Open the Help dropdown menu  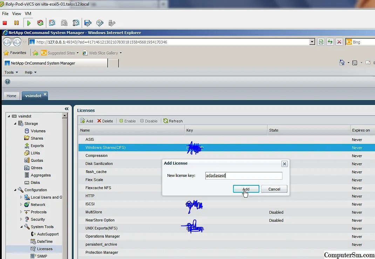30,72
